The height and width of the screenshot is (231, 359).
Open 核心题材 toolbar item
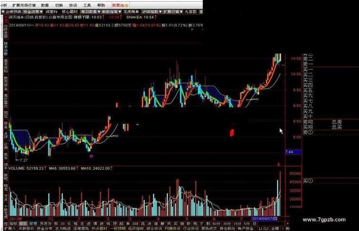(x=70, y=12)
